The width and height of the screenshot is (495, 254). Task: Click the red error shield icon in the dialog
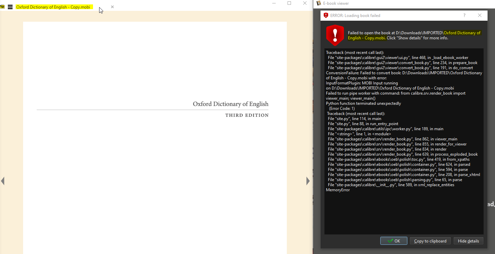coord(335,35)
